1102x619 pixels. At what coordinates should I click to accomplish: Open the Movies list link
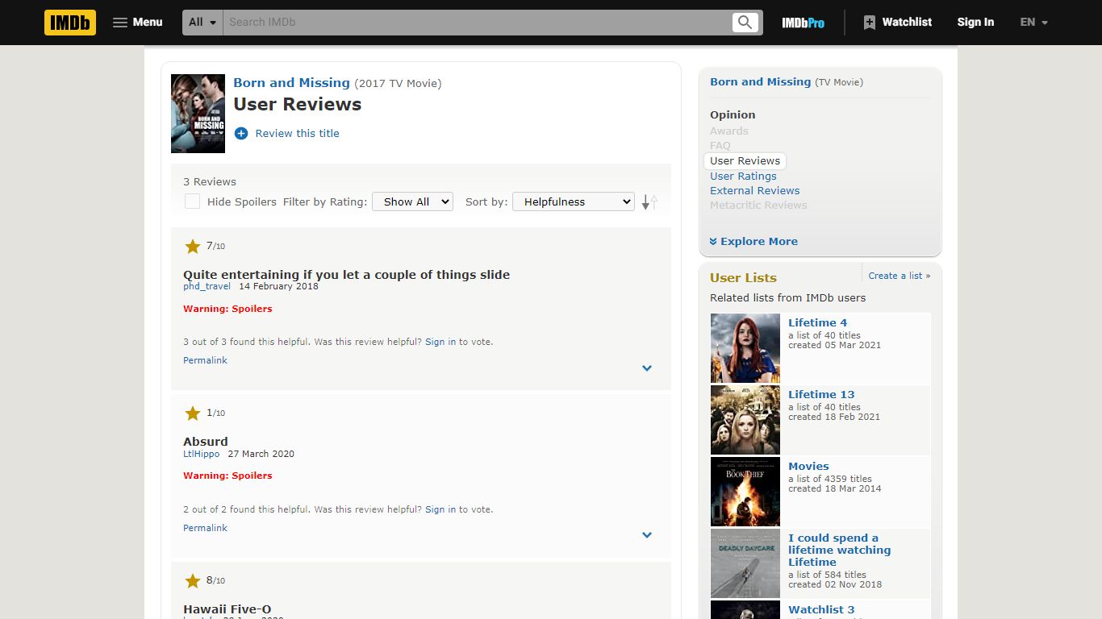(808, 467)
